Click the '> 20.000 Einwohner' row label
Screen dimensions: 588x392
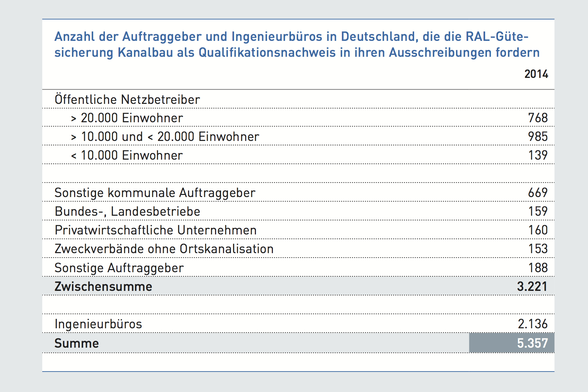127,118
